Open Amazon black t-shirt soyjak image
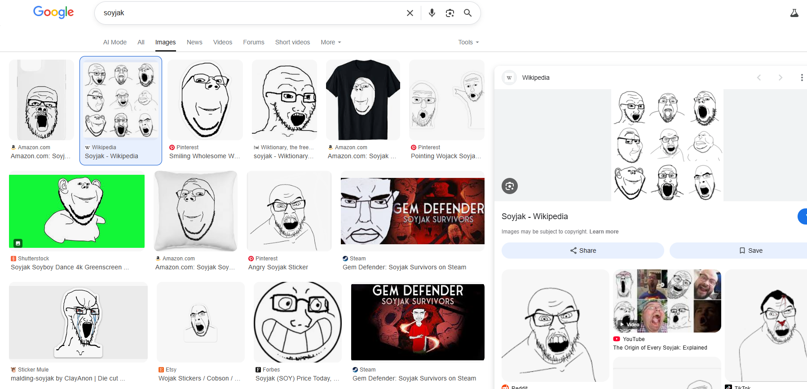This screenshot has height=389, width=807. (x=363, y=100)
